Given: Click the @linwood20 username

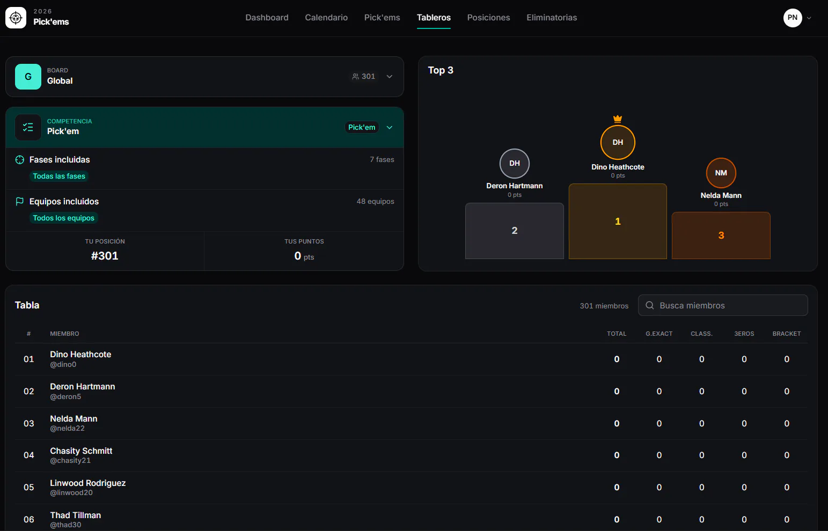Looking at the screenshot, I should 71,493.
